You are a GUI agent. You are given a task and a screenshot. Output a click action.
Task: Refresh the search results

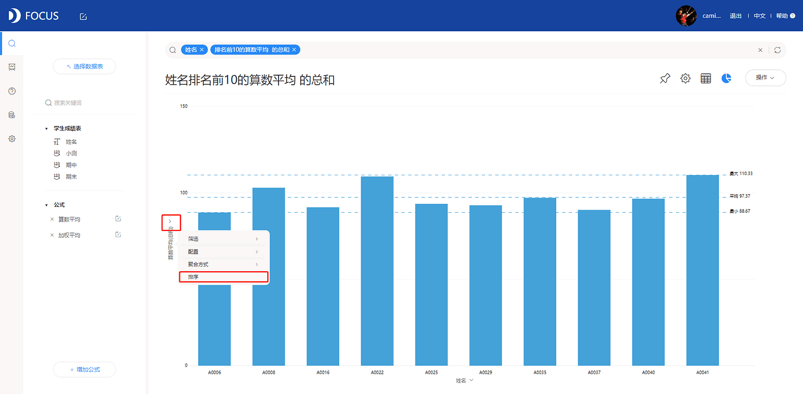pos(777,50)
